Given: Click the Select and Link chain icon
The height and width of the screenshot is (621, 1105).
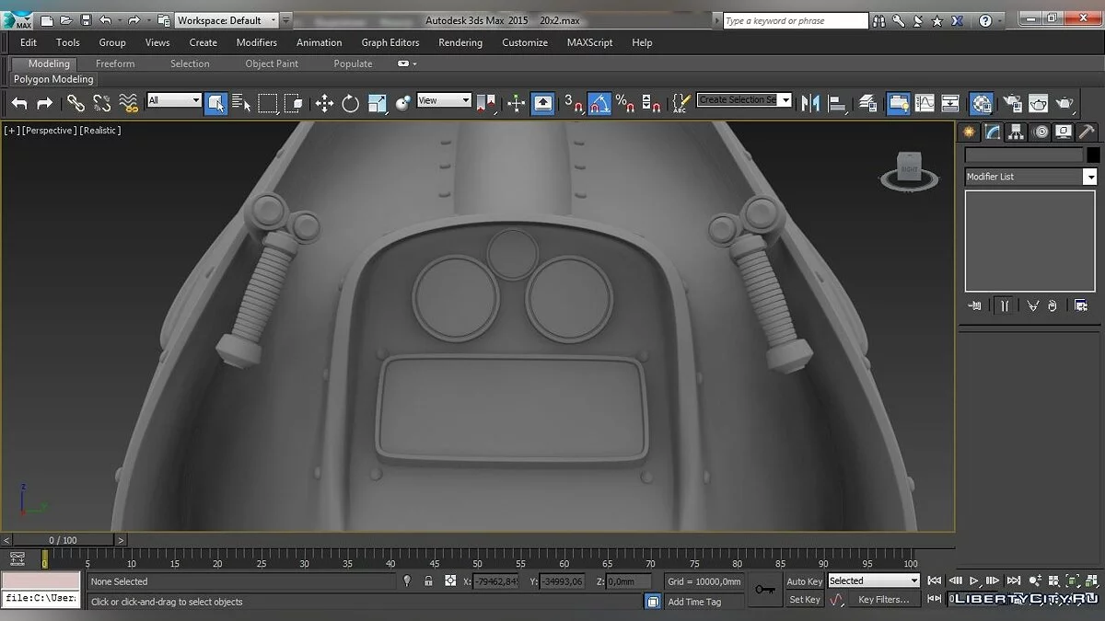Looking at the screenshot, I should point(76,103).
